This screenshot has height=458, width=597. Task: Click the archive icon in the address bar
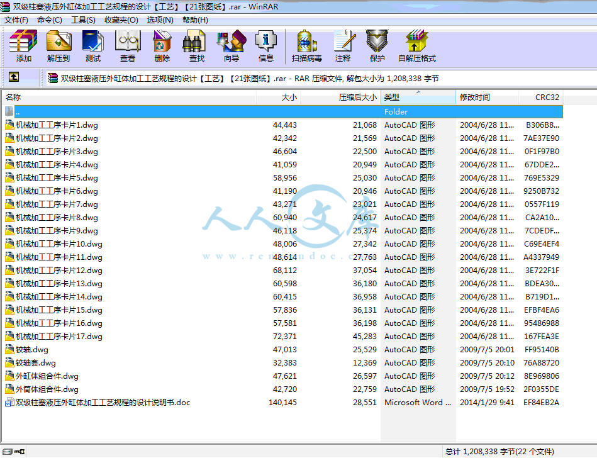point(53,79)
